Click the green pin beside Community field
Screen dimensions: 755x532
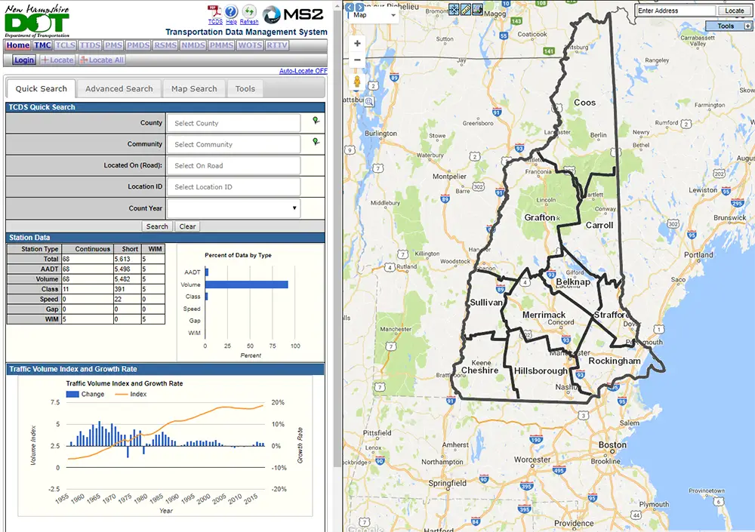(316, 142)
